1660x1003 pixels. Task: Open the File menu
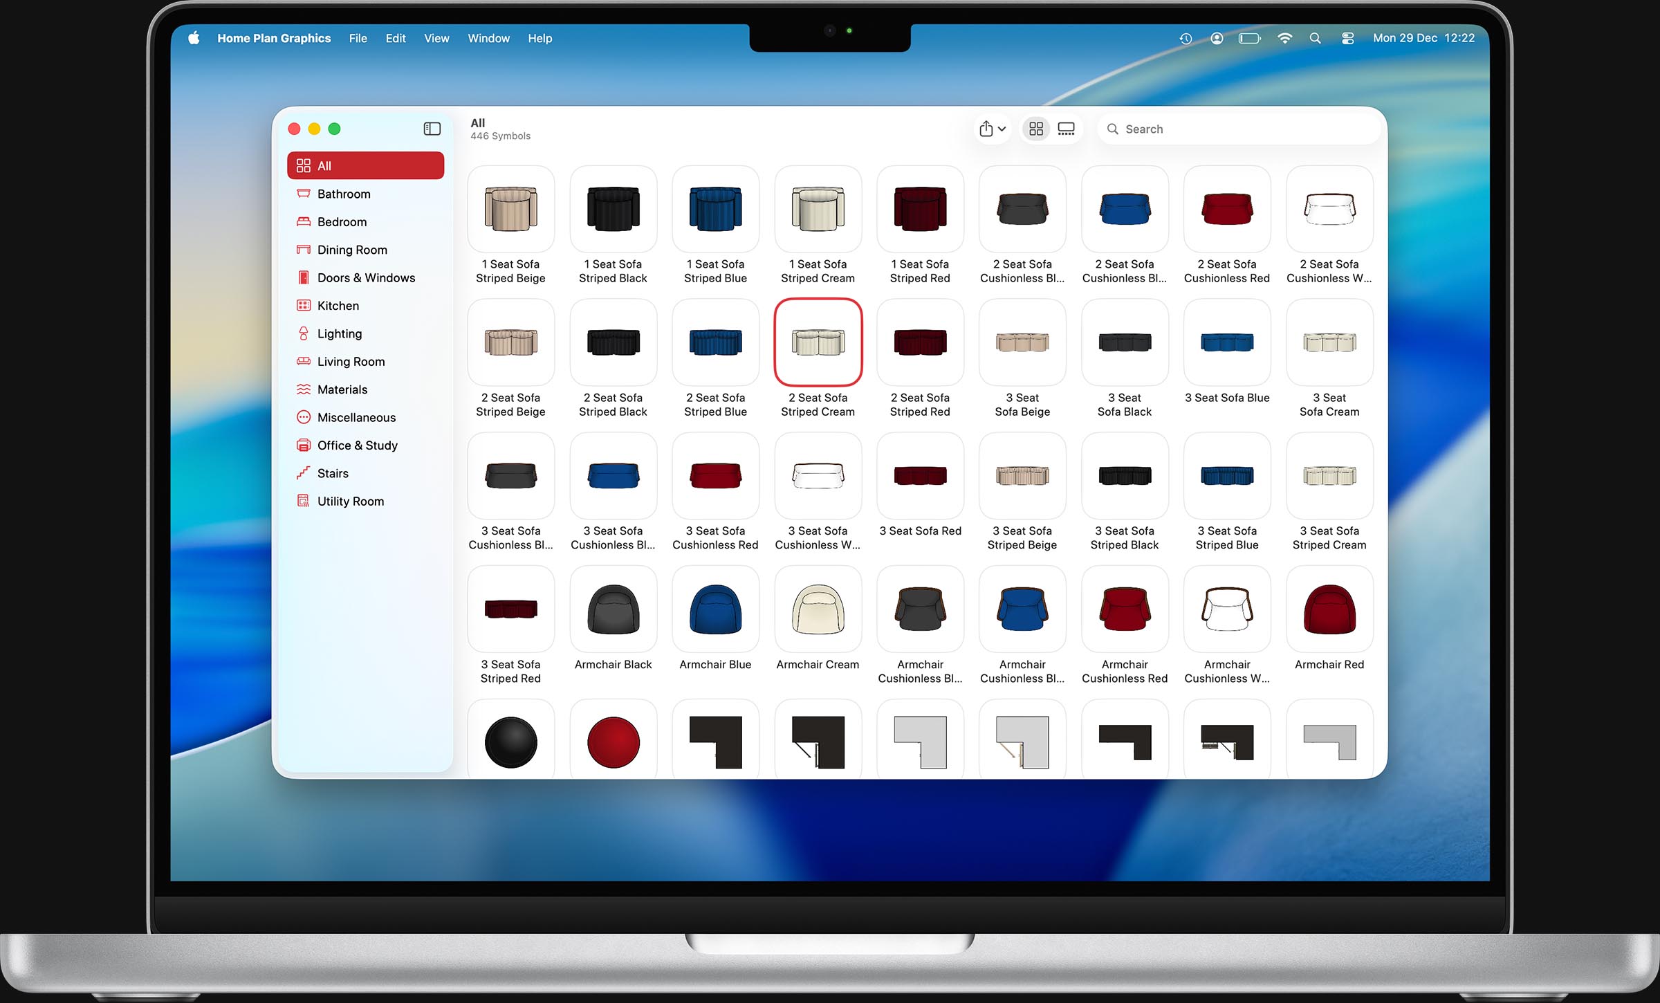pyautogui.click(x=358, y=38)
